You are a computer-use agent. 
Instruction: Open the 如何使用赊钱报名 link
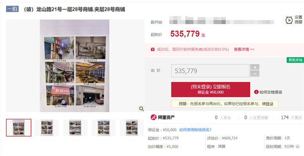[195, 130]
